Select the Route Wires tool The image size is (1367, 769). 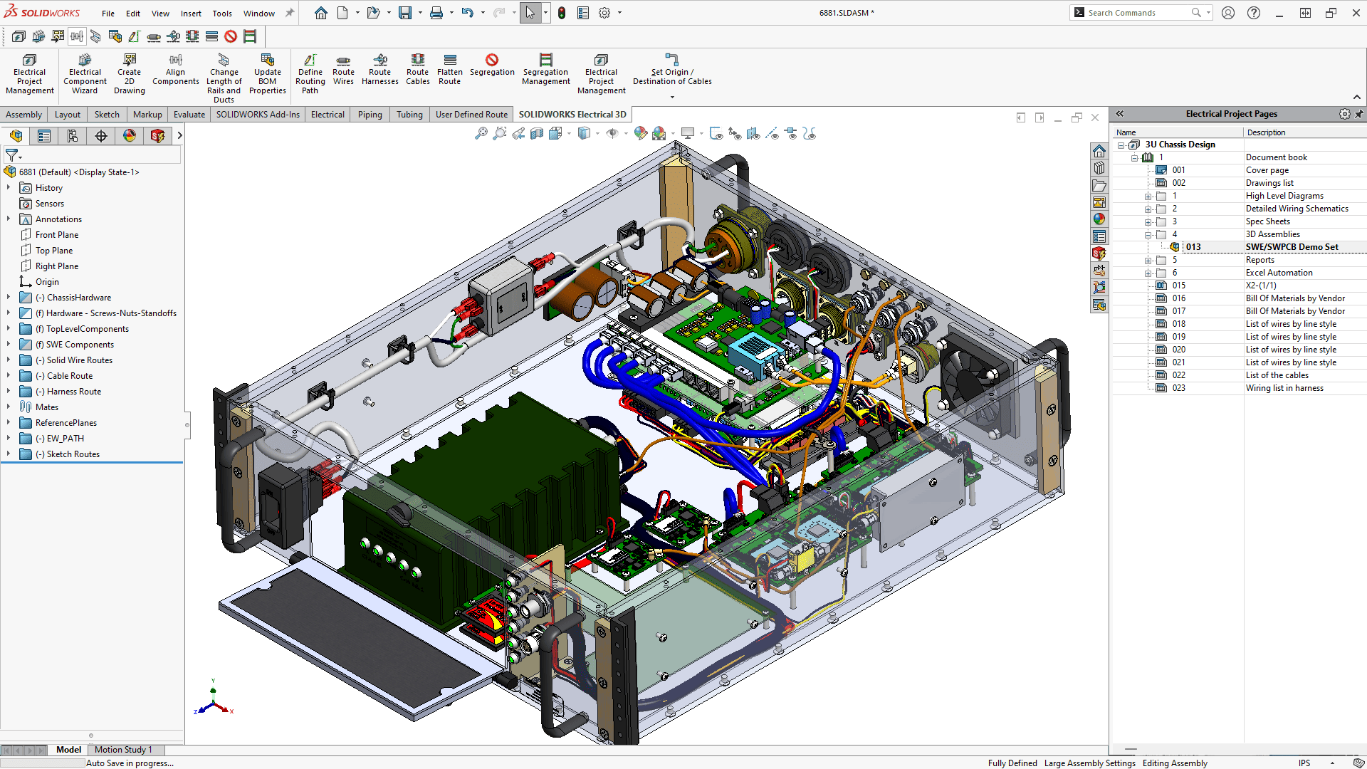click(343, 69)
